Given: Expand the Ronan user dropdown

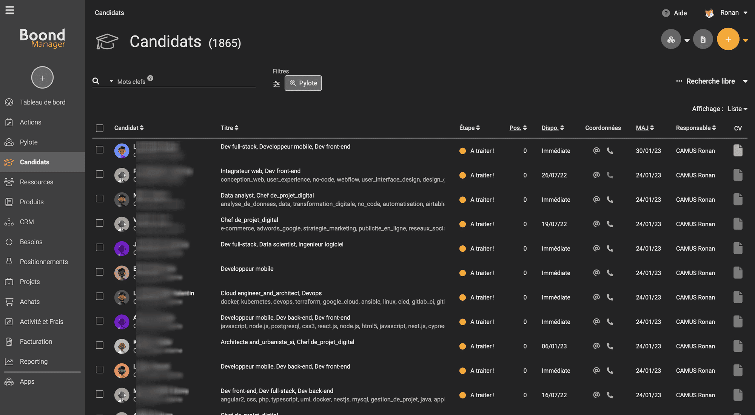Looking at the screenshot, I should pos(745,13).
